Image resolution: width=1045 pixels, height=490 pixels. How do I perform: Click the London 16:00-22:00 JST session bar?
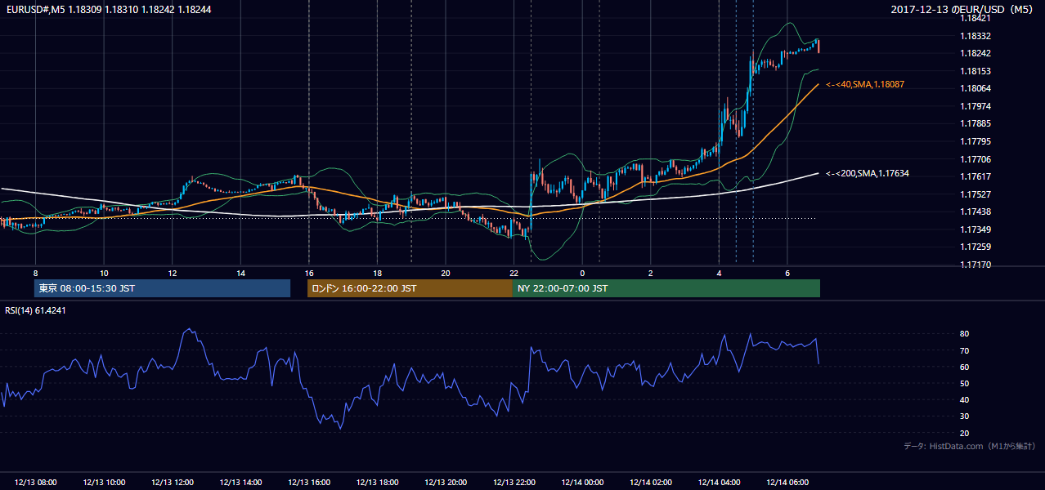click(410, 288)
